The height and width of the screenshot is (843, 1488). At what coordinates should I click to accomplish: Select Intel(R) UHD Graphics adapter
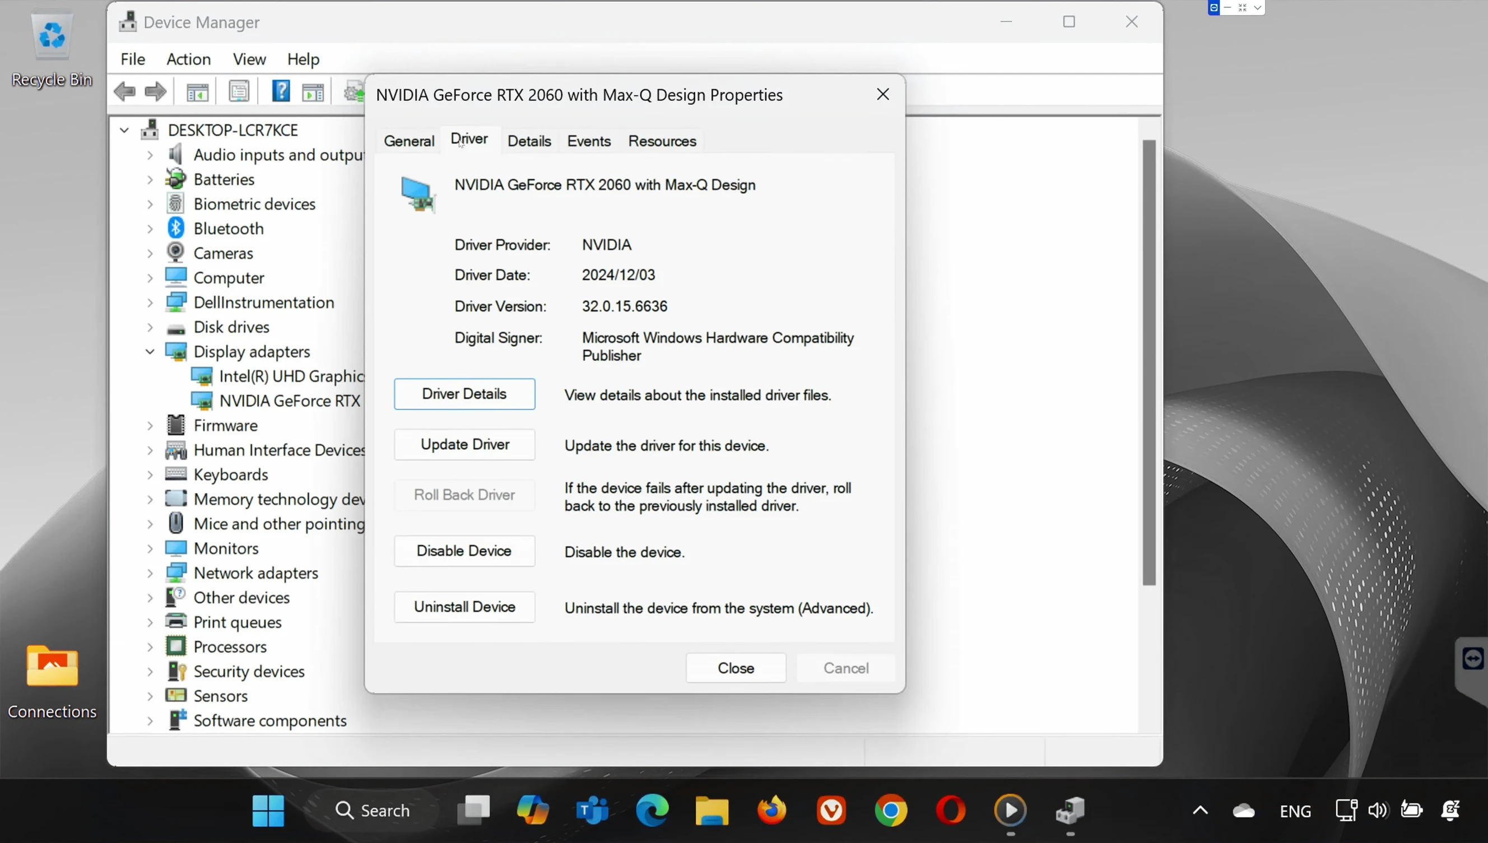278,376
